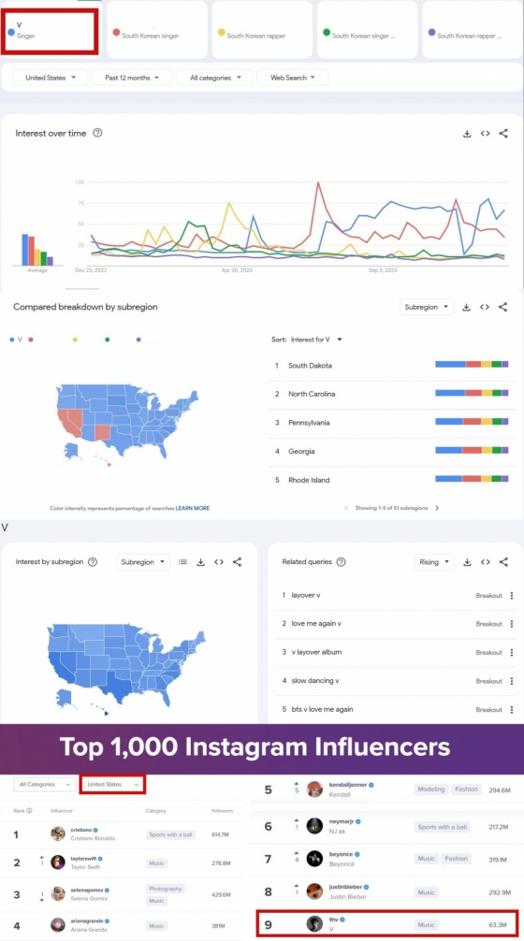Open Subregion dropdown in Interest by subregion
524x941 pixels.
pyautogui.click(x=143, y=562)
